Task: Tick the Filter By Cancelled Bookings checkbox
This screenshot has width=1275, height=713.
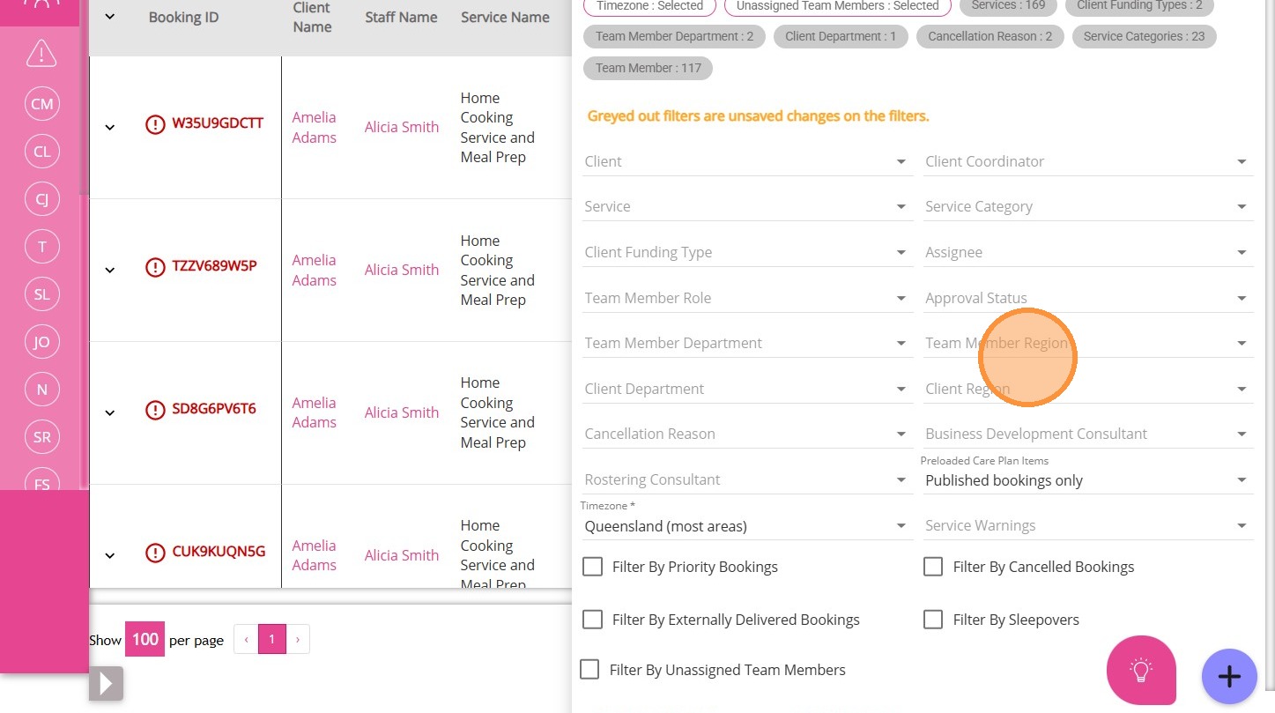Action: click(933, 567)
